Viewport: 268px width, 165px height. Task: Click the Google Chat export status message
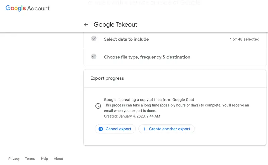tap(149, 100)
